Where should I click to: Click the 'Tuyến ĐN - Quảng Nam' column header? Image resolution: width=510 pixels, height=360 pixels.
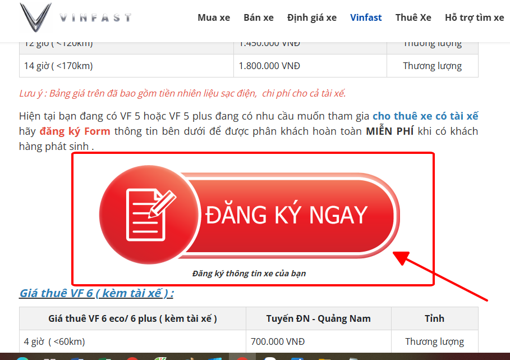coord(319,318)
